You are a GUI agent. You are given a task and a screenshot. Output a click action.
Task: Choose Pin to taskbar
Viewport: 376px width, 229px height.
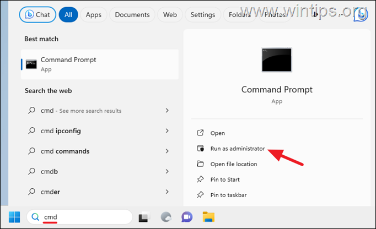pos(228,195)
